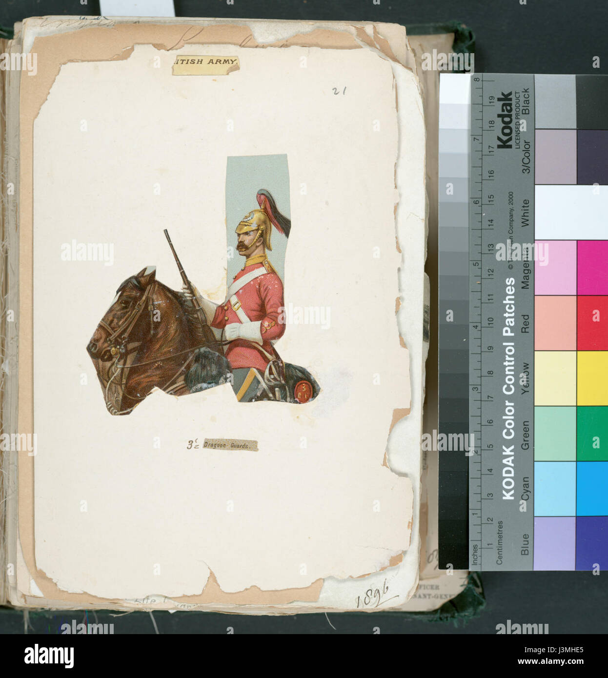Click the KODAK Color Control Patches title

(509, 388)
